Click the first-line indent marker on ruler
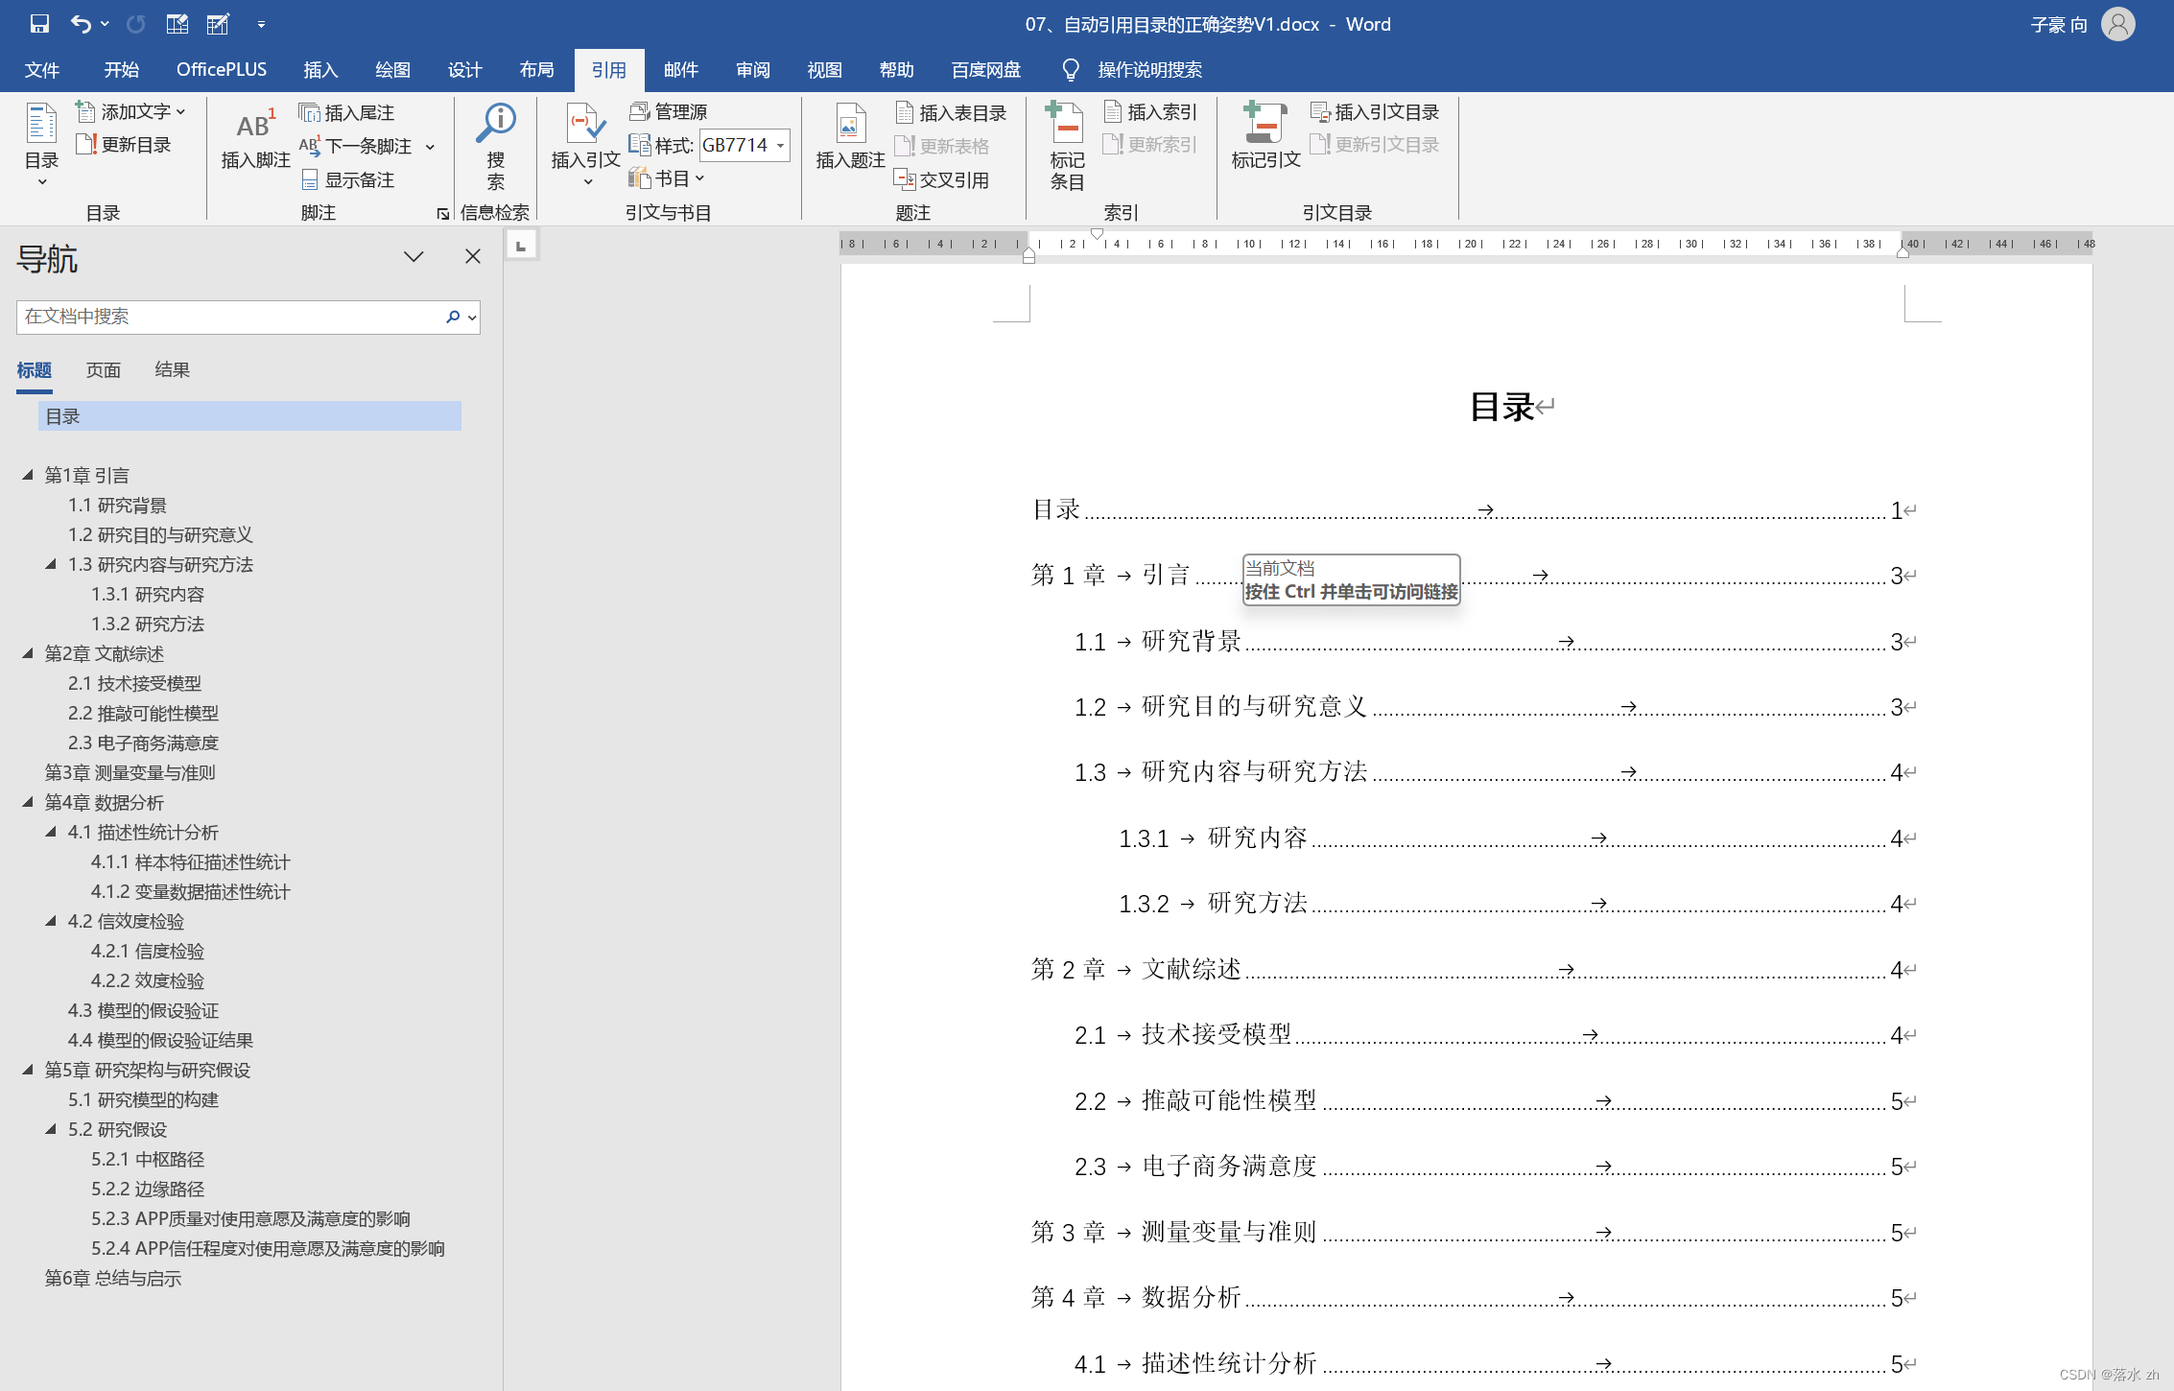 [x=1097, y=234]
